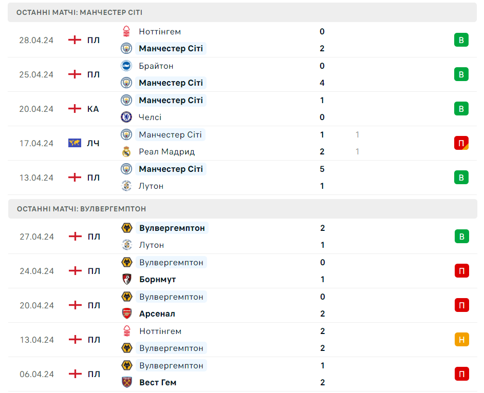Open team link Реал Мадрид
Viewport: 484px width, 393px height.
tap(166, 152)
